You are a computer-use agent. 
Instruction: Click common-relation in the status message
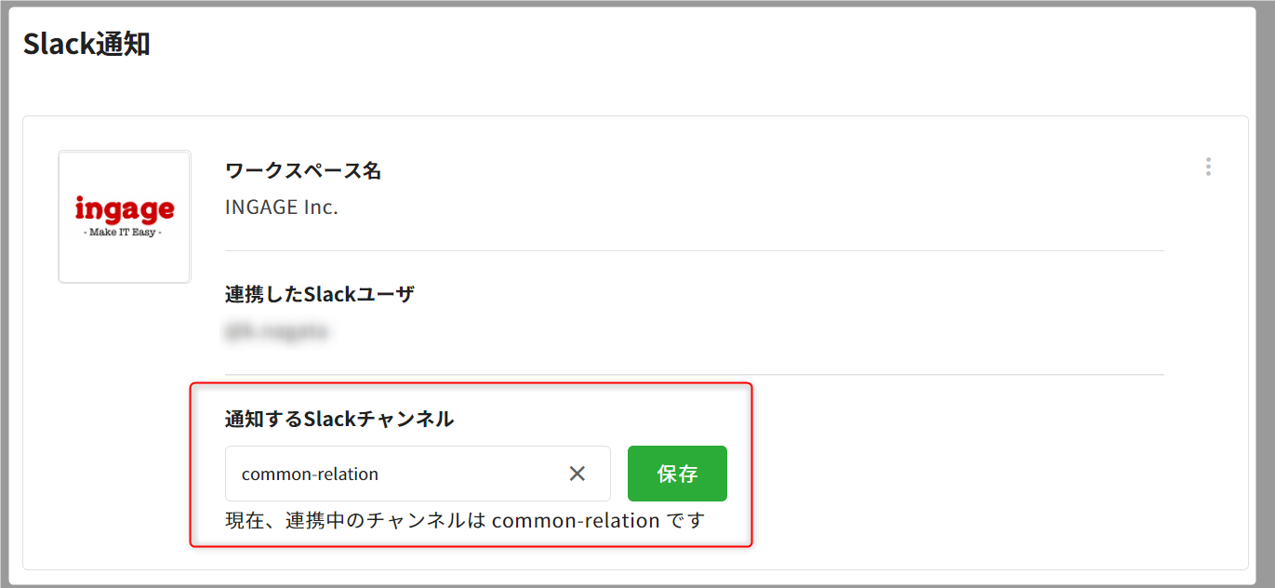[x=576, y=520]
